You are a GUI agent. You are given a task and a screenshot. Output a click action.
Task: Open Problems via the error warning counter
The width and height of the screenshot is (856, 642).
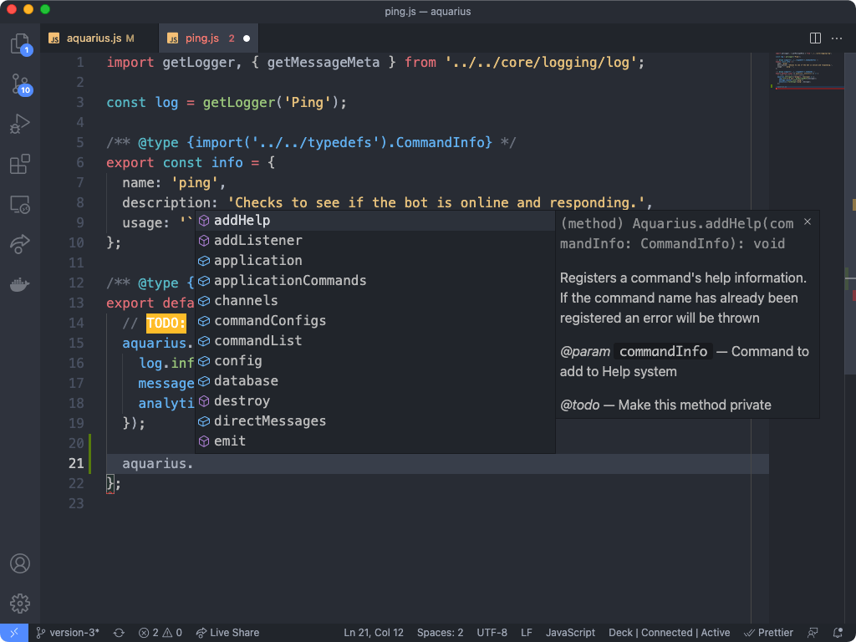click(160, 633)
